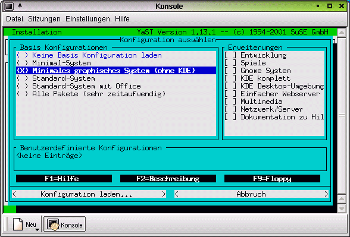Click the Konsole session tab at bottom

coord(64,225)
